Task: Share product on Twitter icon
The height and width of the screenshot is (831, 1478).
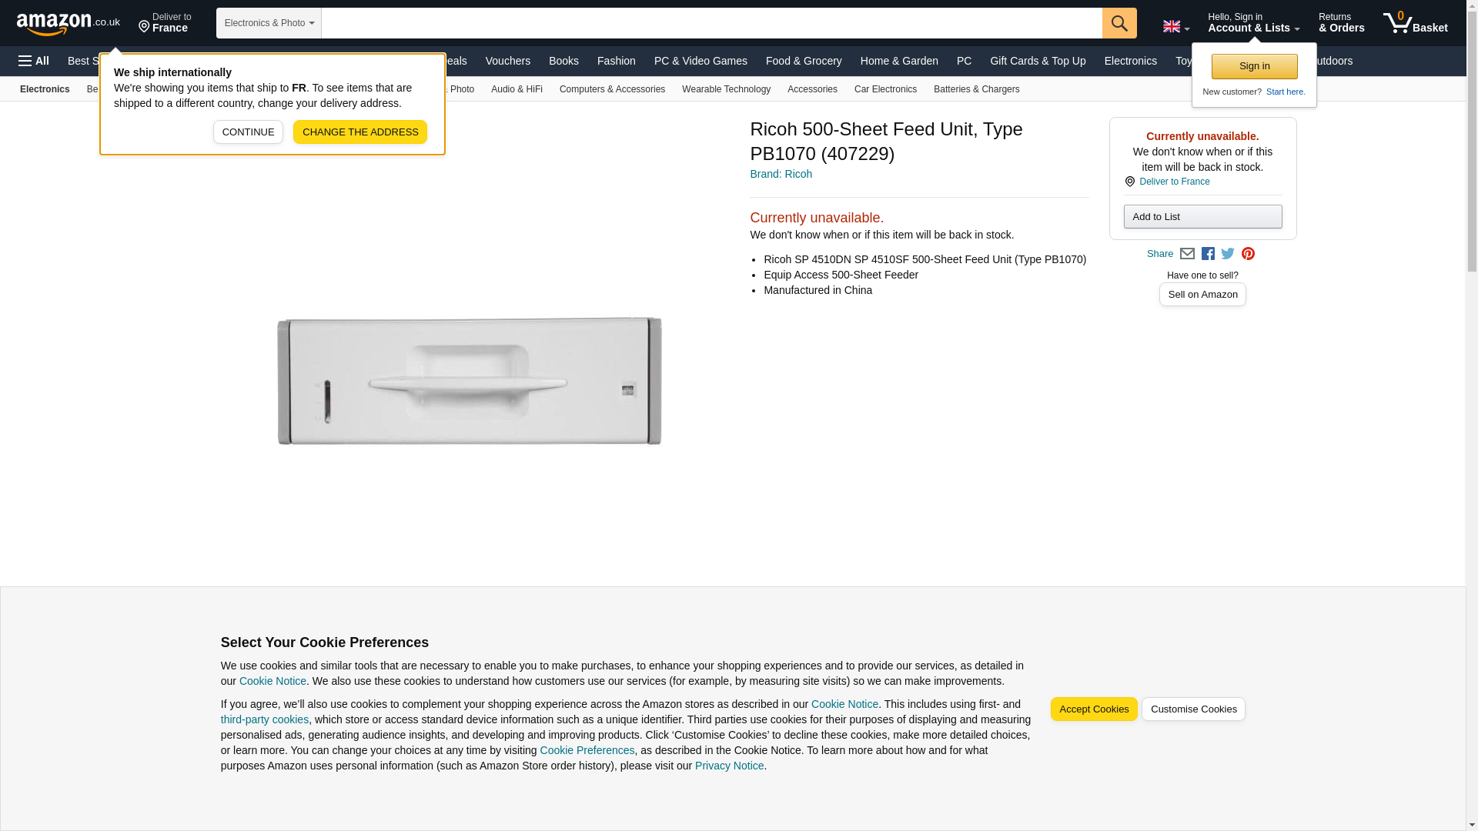Action: click(x=1228, y=254)
